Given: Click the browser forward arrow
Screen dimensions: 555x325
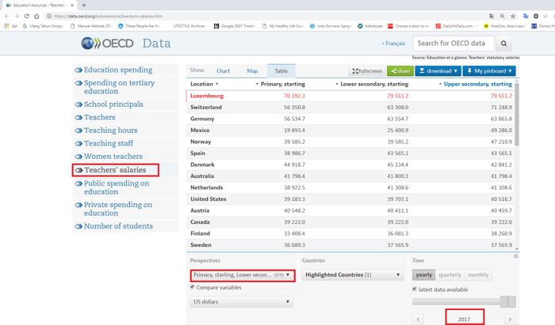Looking at the screenshot, I should pos(17,17).
